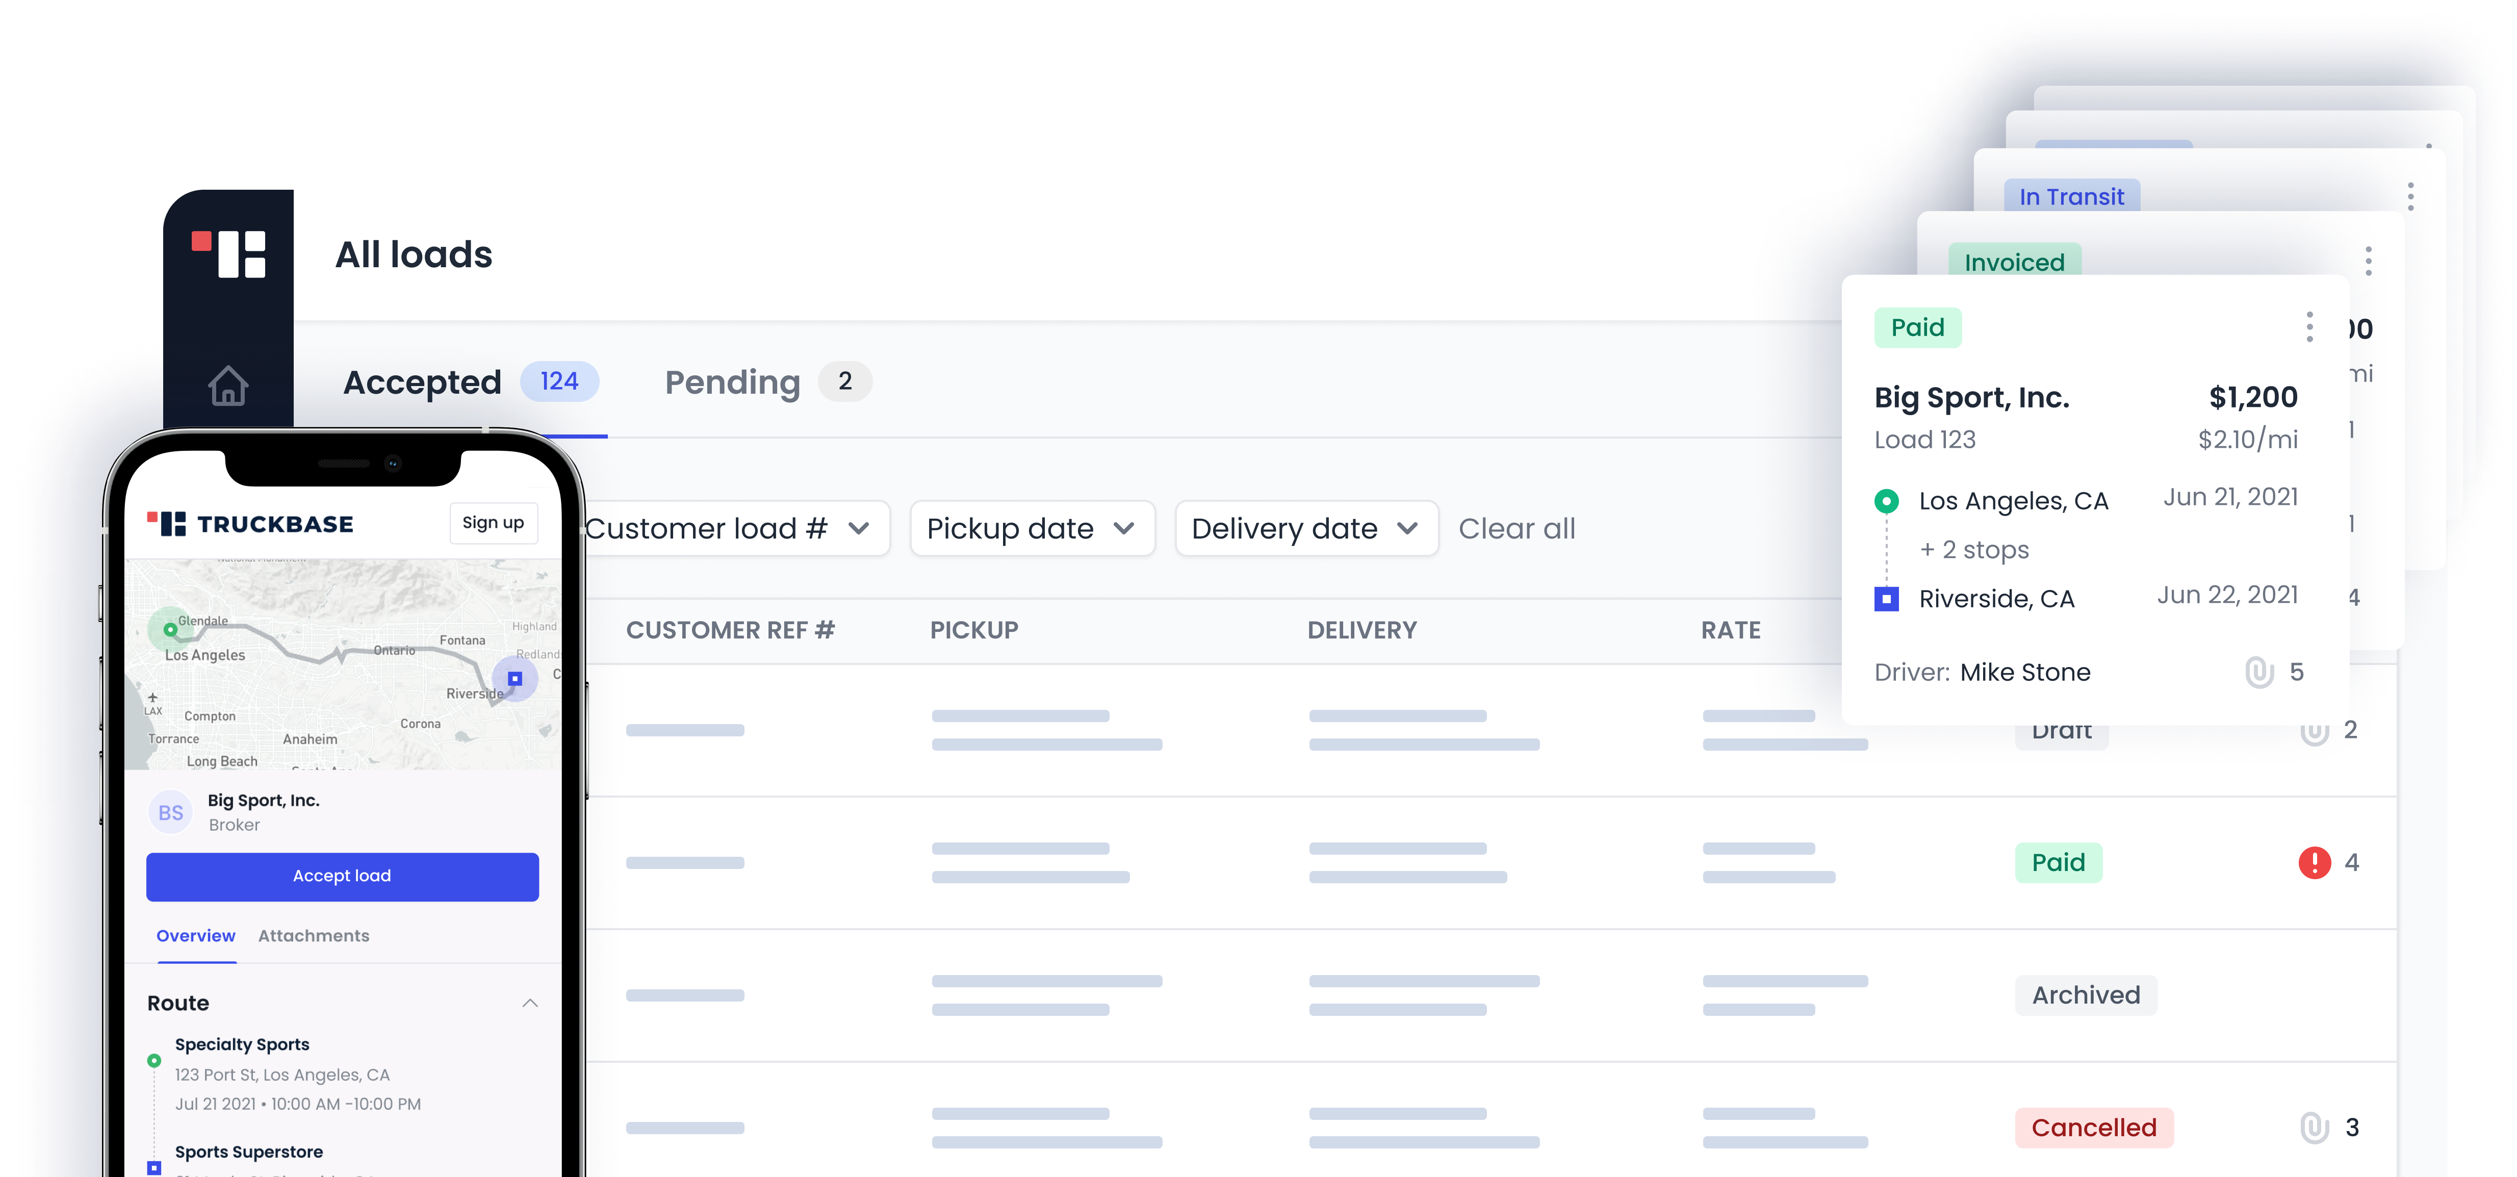Open the three-dot menu on the Invoiced card
The width and height of the screenshot is (2517, 1177).
pos(2368,261)
